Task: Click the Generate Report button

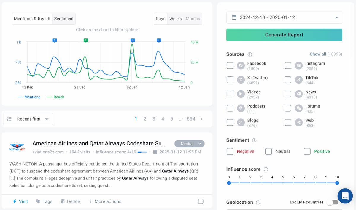Action: coord(284,35)
